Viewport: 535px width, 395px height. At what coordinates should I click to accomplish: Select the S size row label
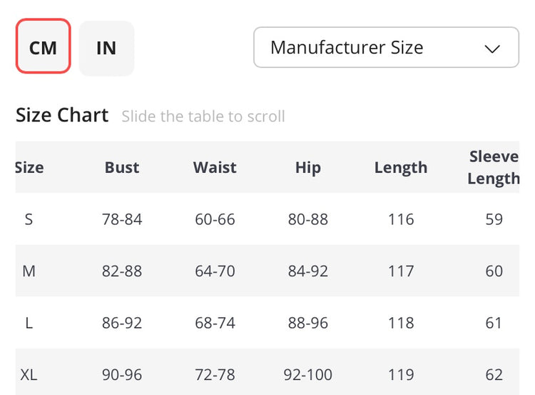pyautogui.click(x=29, y=219)
